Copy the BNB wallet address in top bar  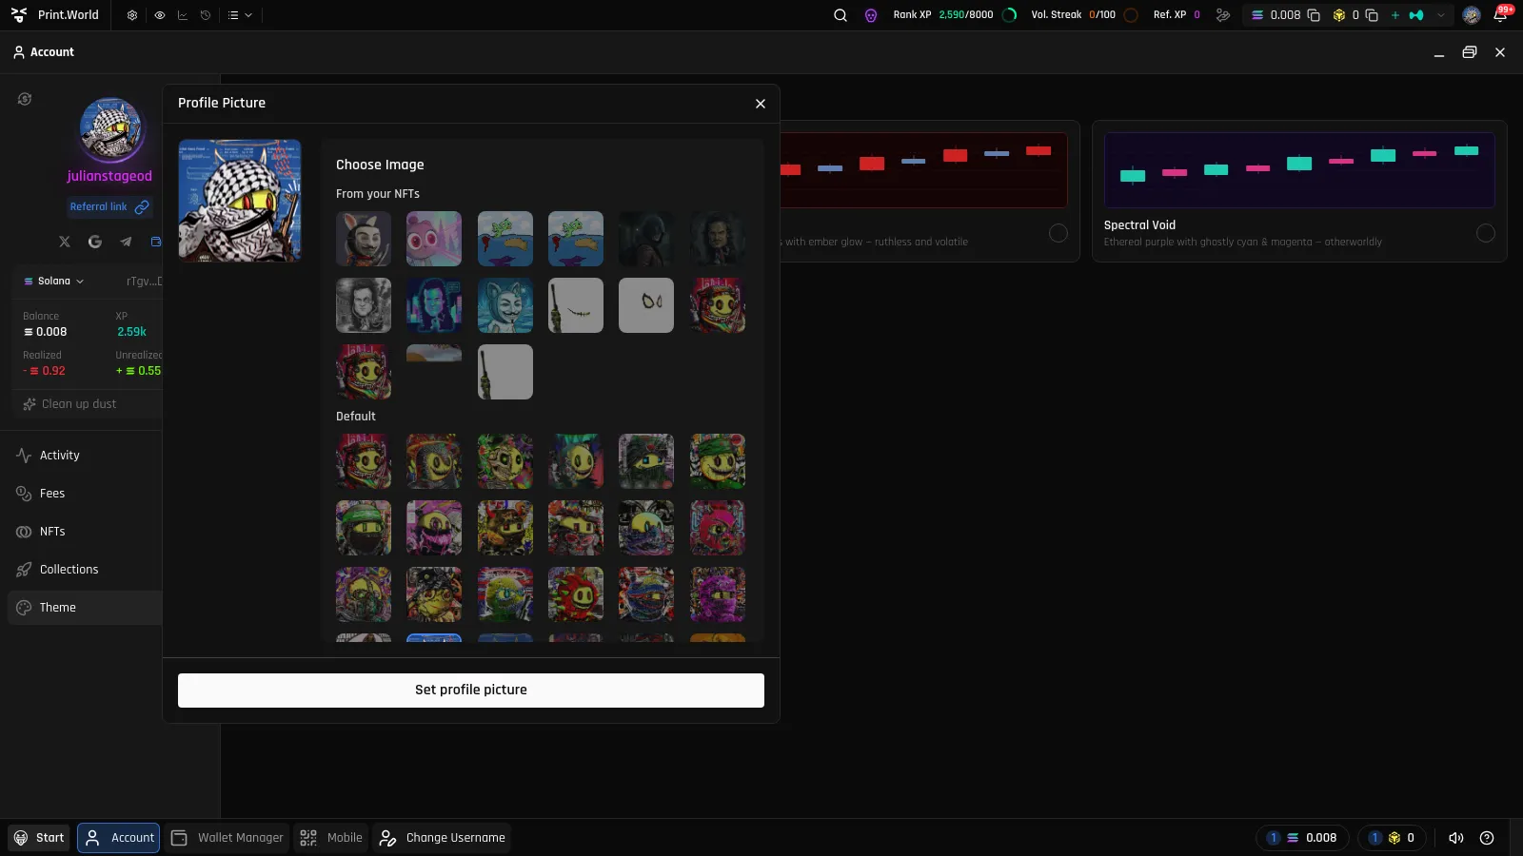tap(1372, 15)
